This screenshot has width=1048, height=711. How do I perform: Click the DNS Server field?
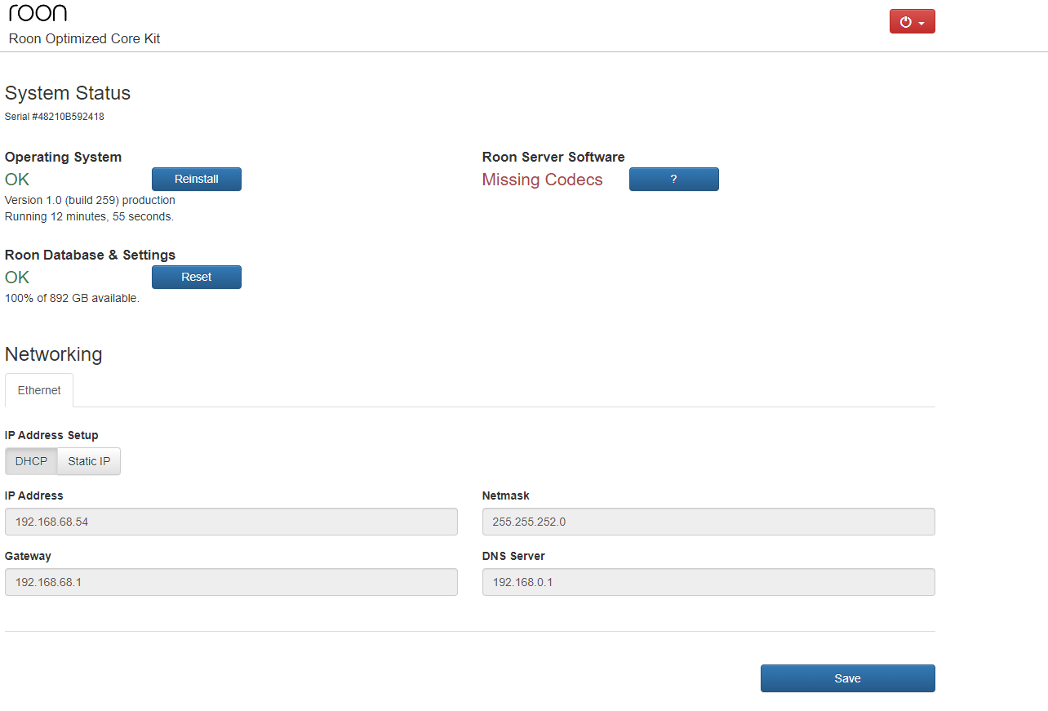coord(708,582)
